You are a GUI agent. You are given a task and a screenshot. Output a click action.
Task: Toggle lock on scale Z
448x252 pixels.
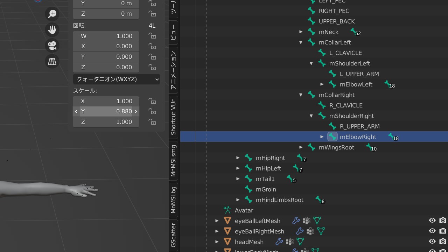[x=152, y=122]
